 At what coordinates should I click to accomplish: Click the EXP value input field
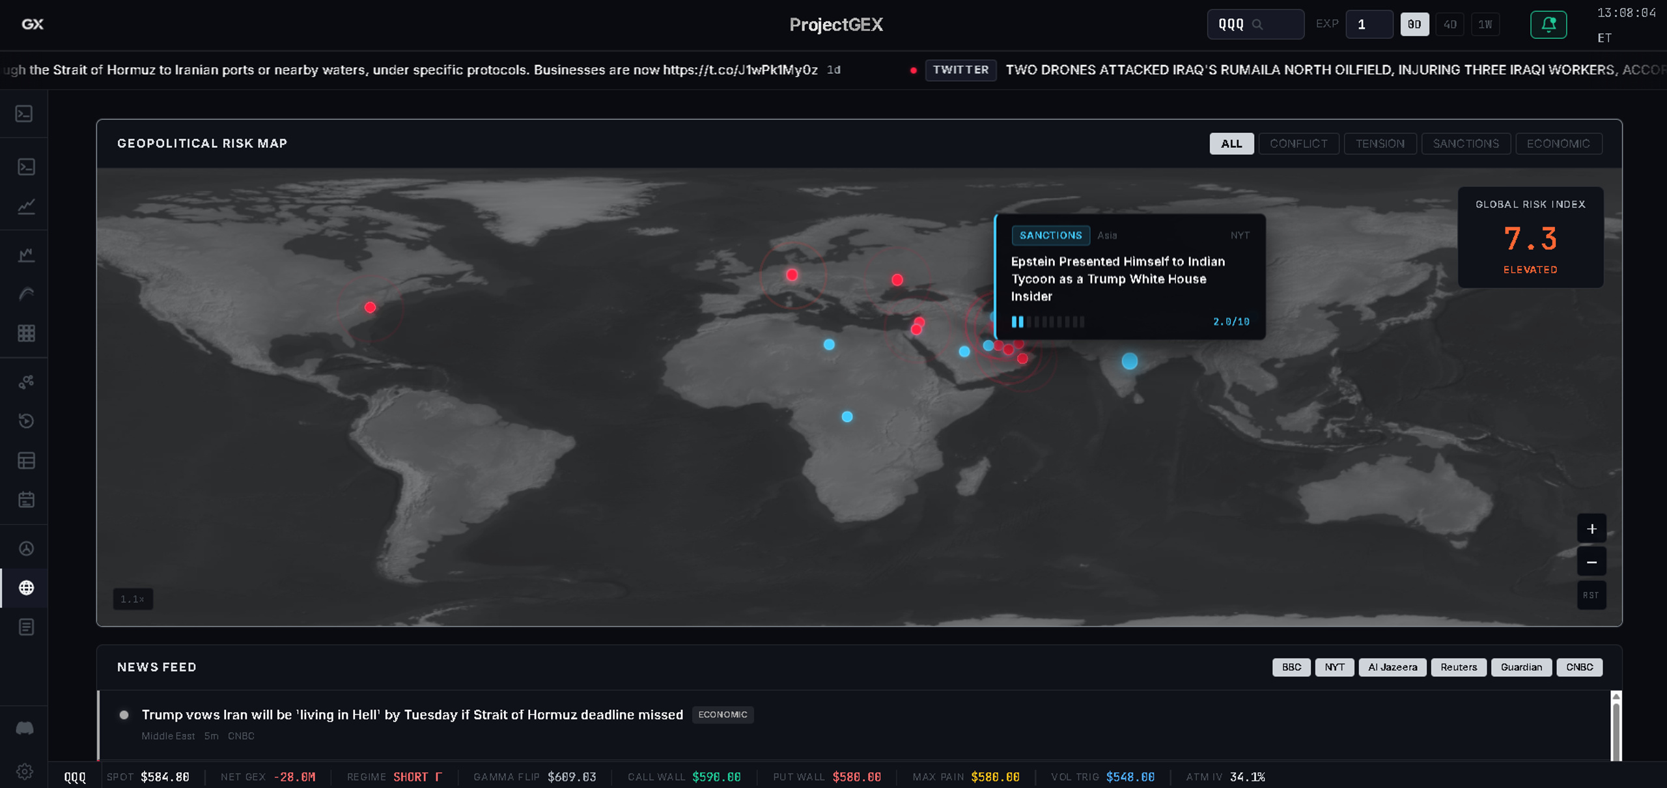pyautogui.click(x=1369, y=25)
